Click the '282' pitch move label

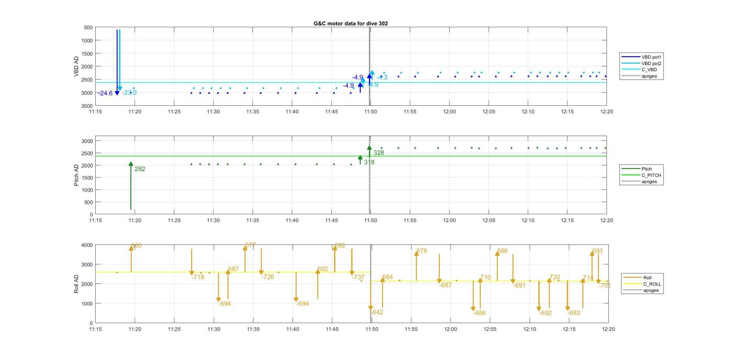pos(140,169)
